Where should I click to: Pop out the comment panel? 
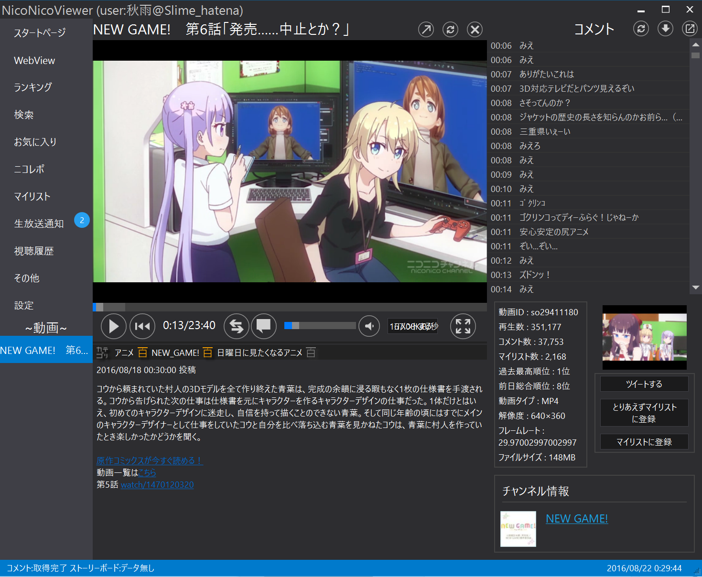pos(690,29)
